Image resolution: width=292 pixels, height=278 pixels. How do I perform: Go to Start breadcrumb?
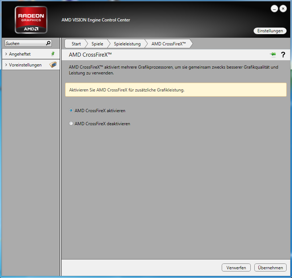click(76, 44)
